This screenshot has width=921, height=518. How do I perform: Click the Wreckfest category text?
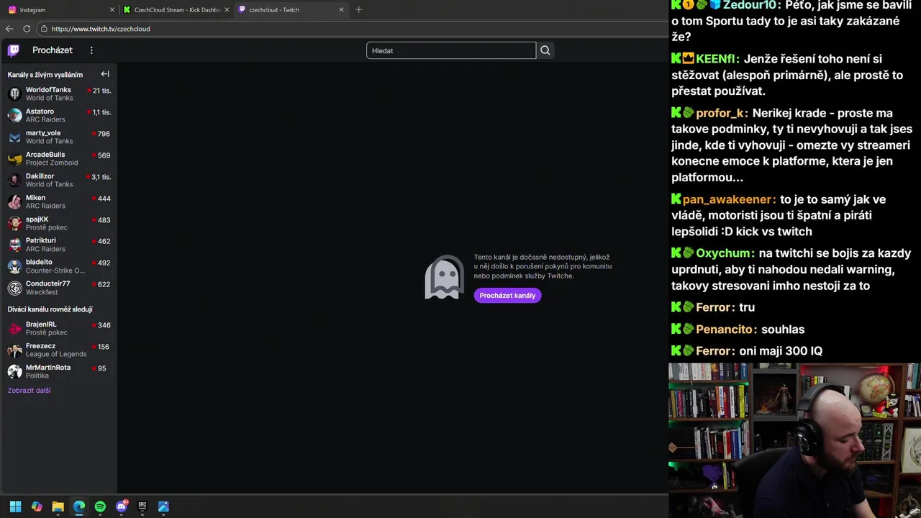[41, 292]
